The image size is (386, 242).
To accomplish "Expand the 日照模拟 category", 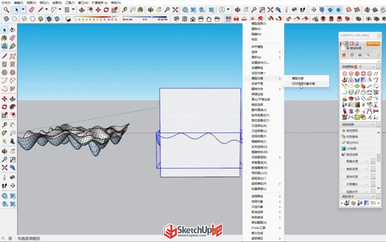I will tap(356, 184).
